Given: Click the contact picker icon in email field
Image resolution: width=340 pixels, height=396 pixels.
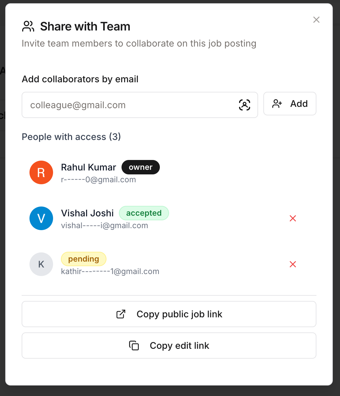Looking at the screenshot, I should (x=244, y=105).
